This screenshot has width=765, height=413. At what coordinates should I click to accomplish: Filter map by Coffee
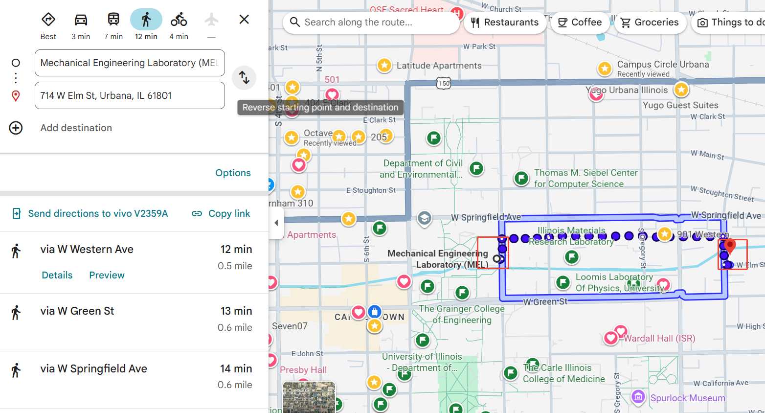click(x=580, y=23)
